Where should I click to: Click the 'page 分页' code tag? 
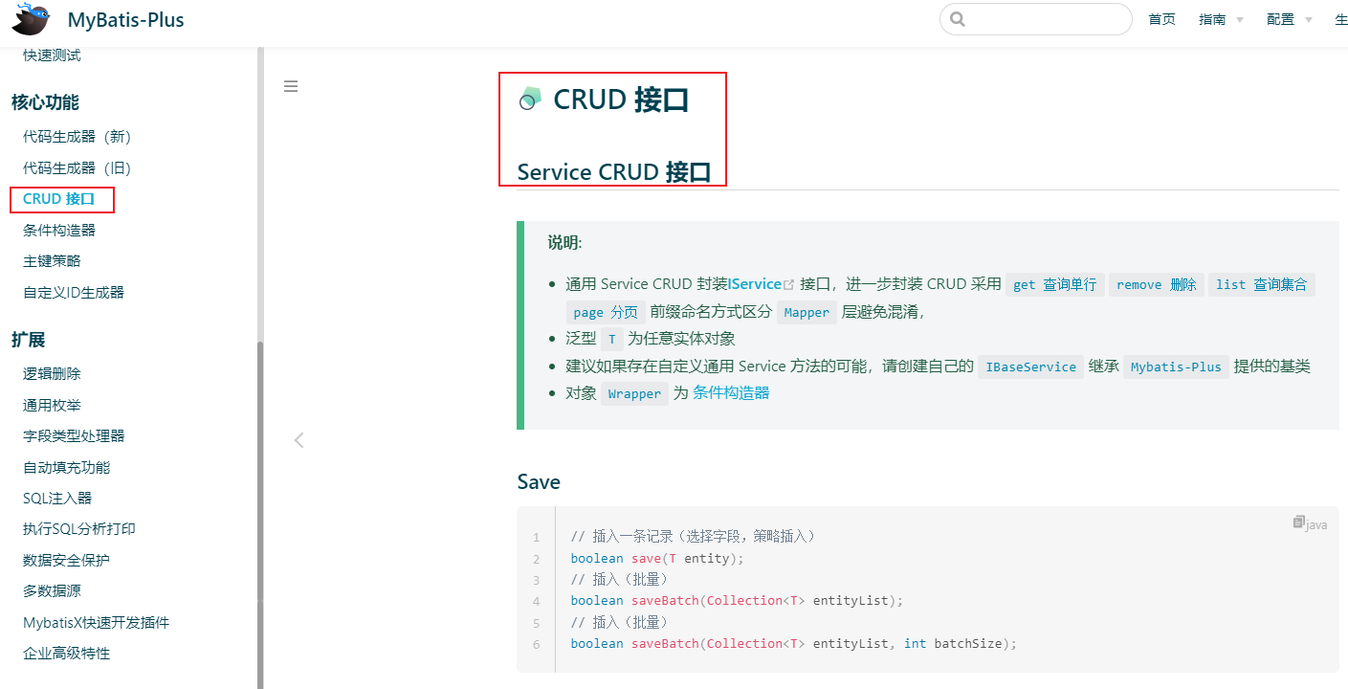click(606, 312)
